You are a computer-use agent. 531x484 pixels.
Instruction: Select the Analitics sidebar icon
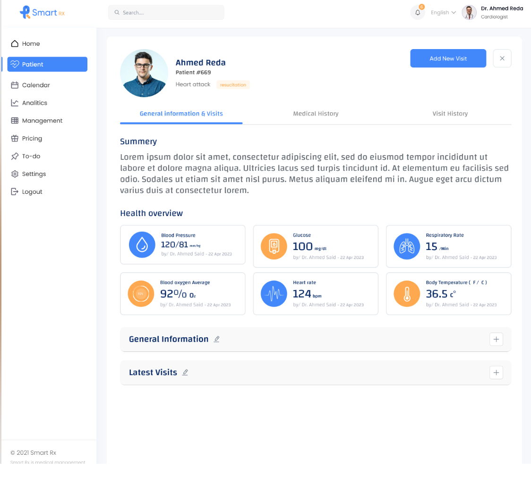pos(14,102)
